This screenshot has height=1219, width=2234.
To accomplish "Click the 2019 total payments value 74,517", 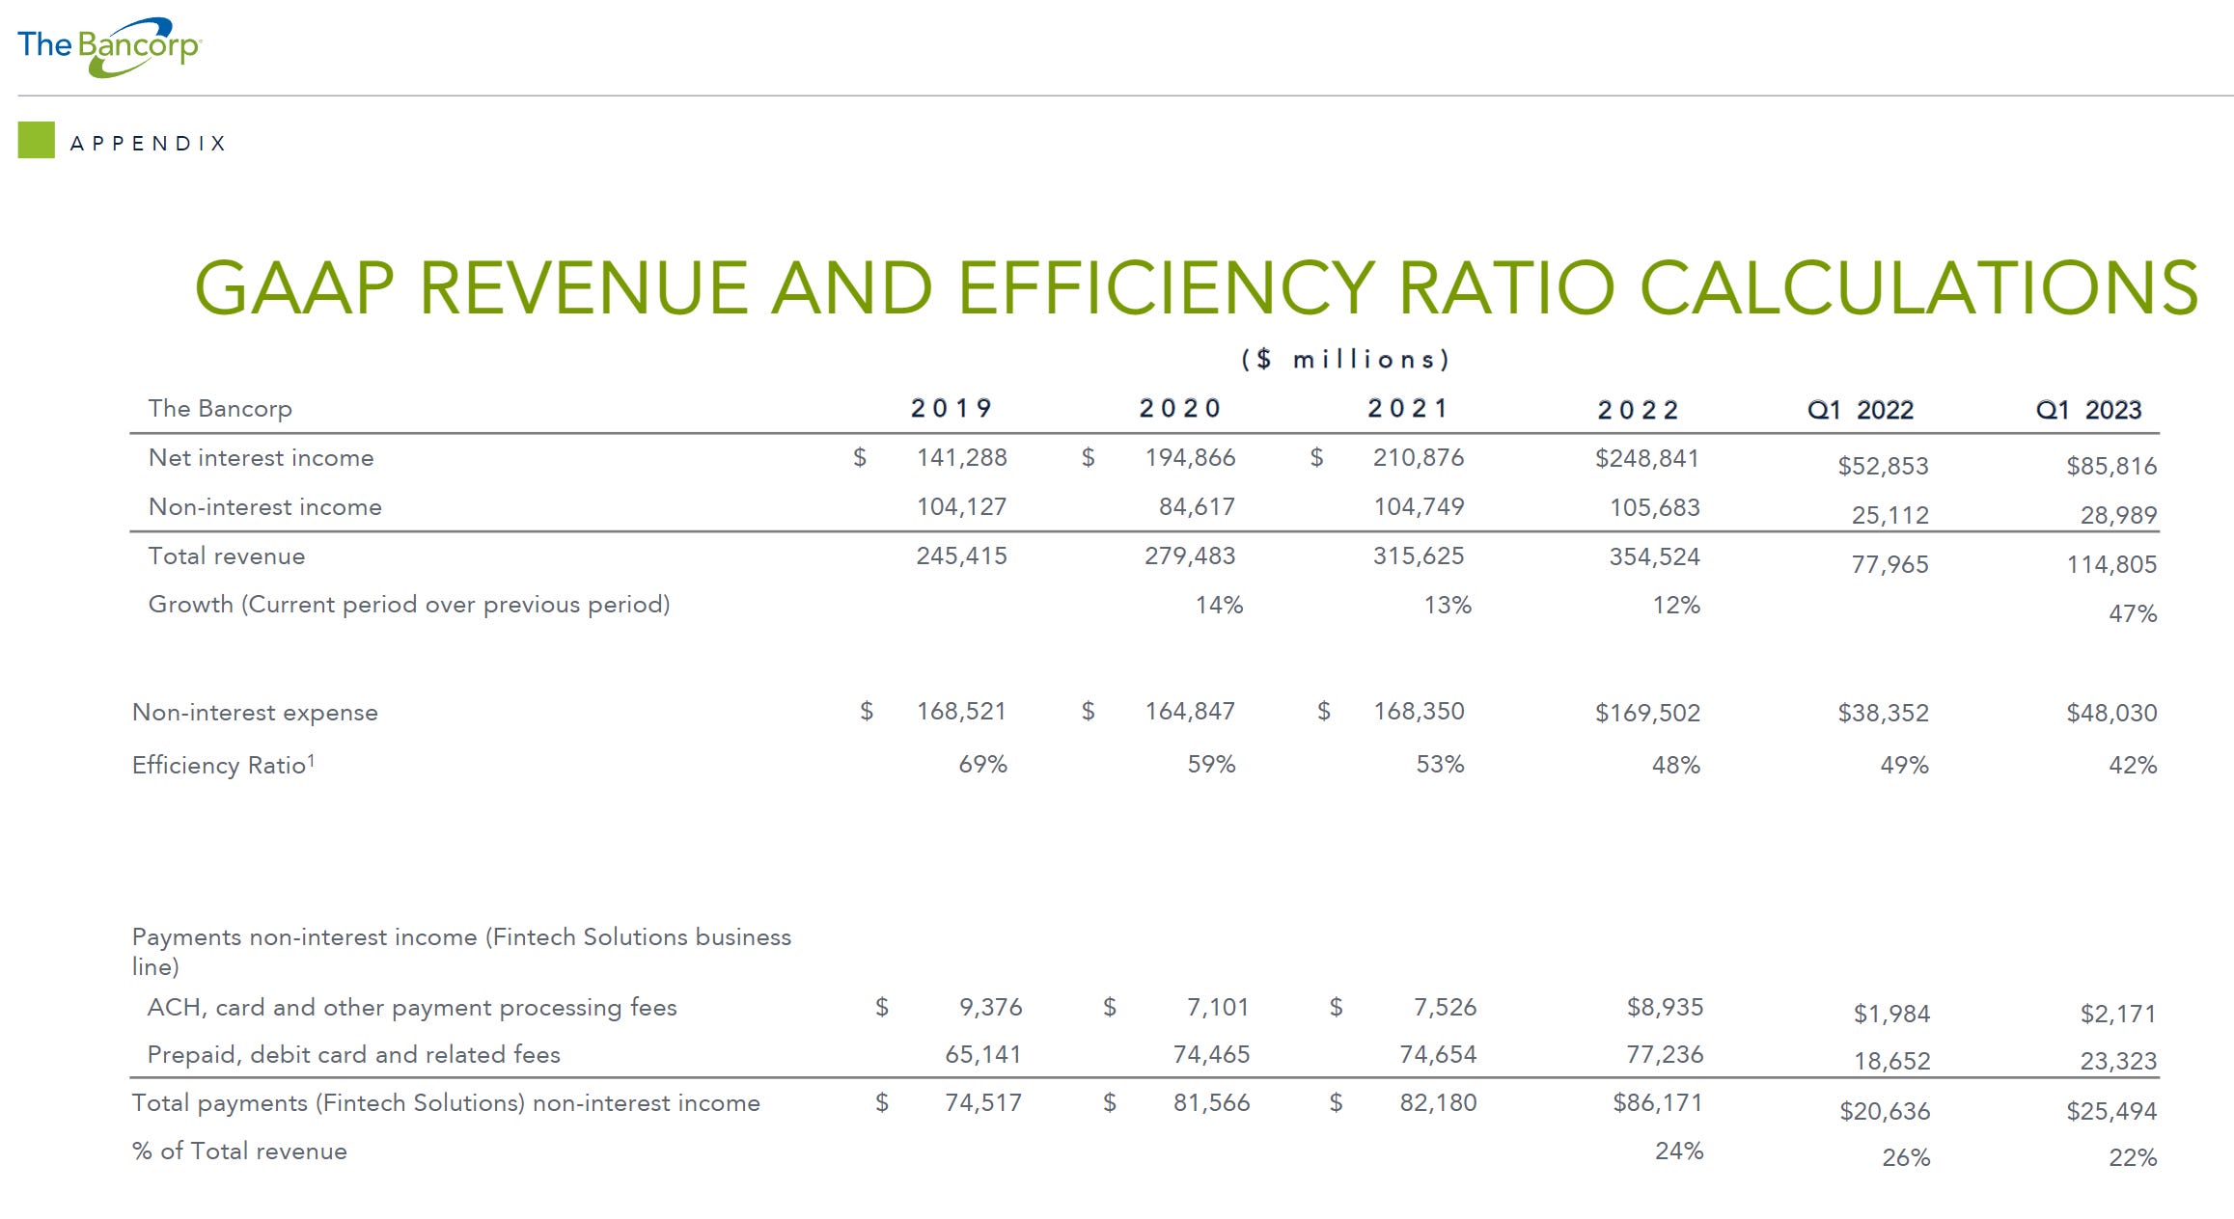I will 983,1102.
